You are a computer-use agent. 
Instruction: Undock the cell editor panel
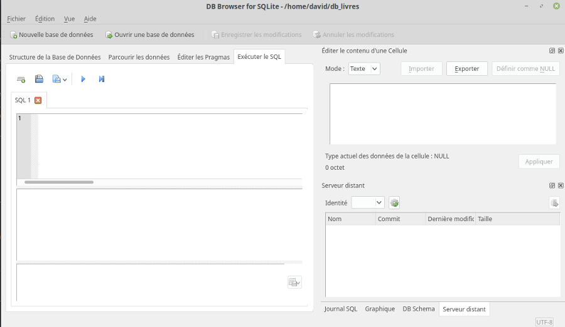pyautogui.click(x=552, y=51)
